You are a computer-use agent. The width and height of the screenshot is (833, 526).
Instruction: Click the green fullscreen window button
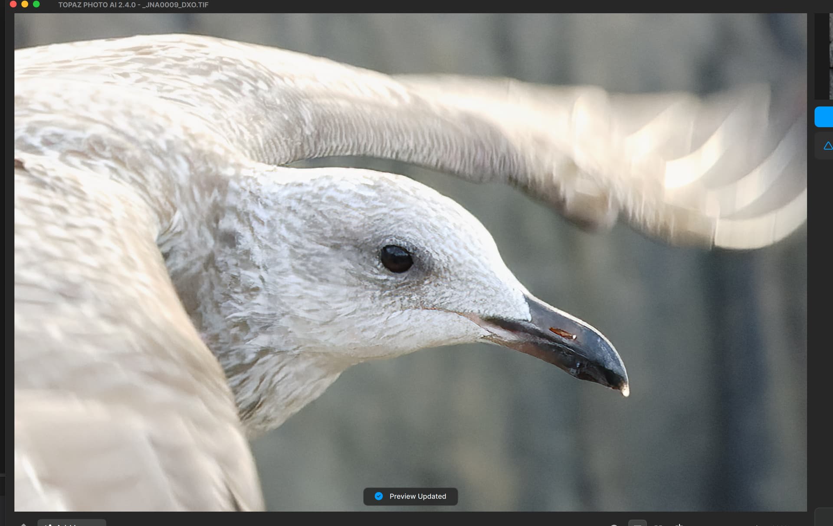tap(36, 4)
